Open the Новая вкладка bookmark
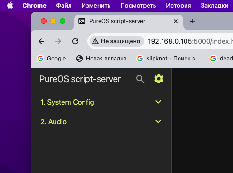The height and width of the screenshot is (173, 233). pos(101,59)
